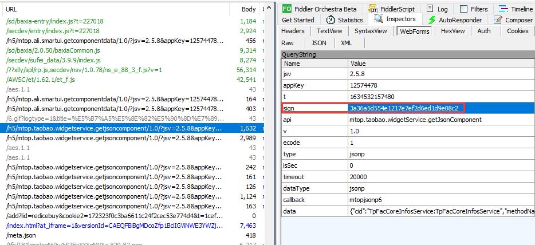Select the /index.html?at_iframe=1 session
Image resolution: width=535 pixels, height=245 pixels.
pyautogui.click(x=131, y=226)
